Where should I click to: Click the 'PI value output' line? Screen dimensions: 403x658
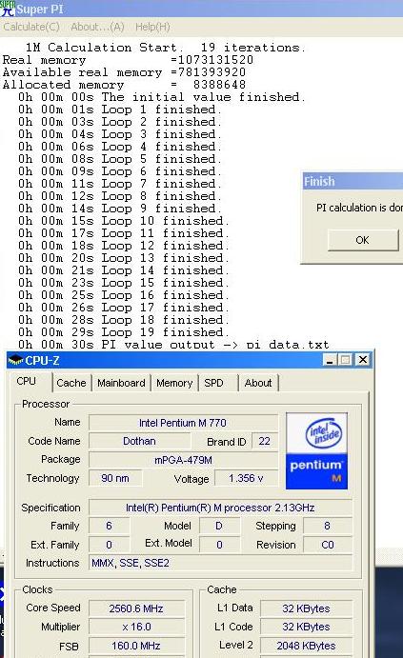(x=173, y=344)
